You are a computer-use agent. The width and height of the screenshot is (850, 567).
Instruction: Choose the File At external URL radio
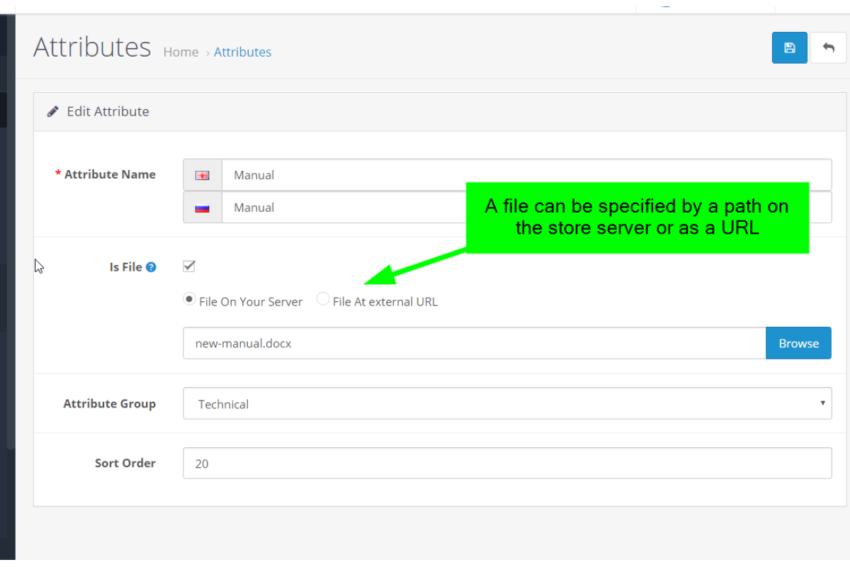pos(323,299)
